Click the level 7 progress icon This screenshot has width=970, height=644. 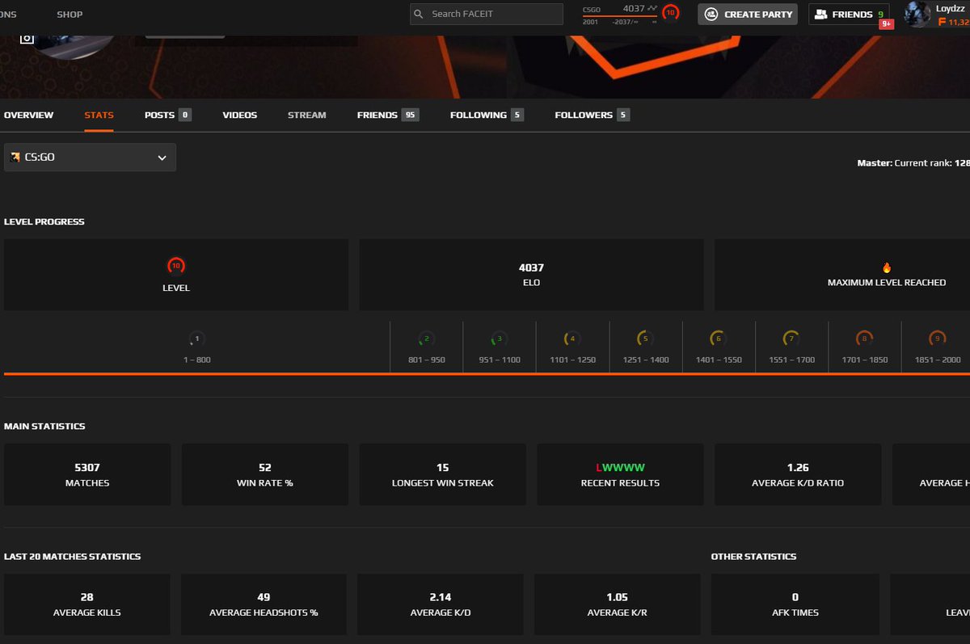(x=791, y=339)
